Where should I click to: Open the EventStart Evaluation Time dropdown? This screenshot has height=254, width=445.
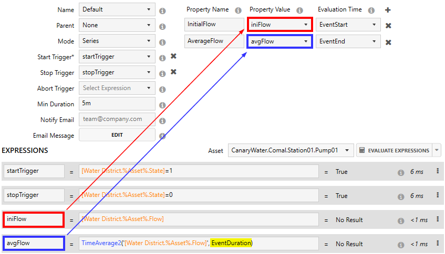coord(348,25)
